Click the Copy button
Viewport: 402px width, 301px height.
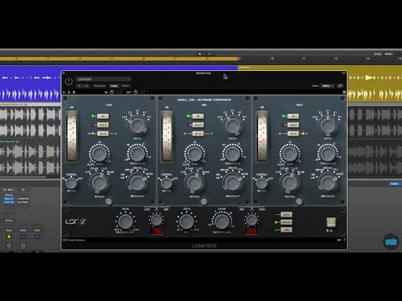[x=114, y=86]
